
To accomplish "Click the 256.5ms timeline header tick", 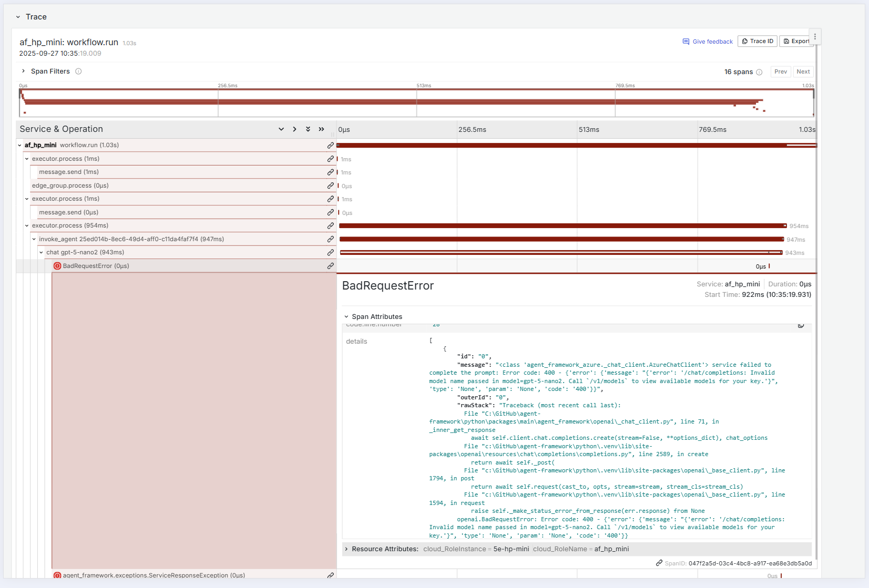I will tap(472, 130).
